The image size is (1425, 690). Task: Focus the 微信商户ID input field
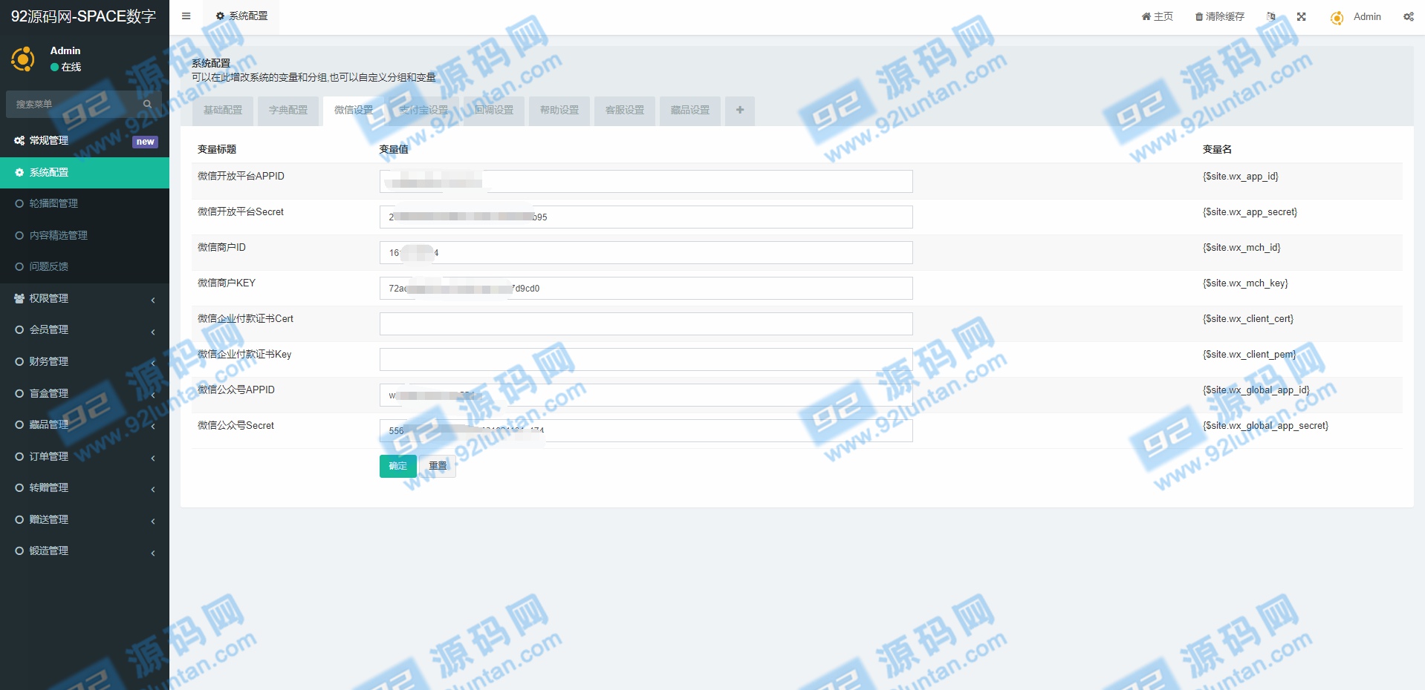[x=646, y=253]
